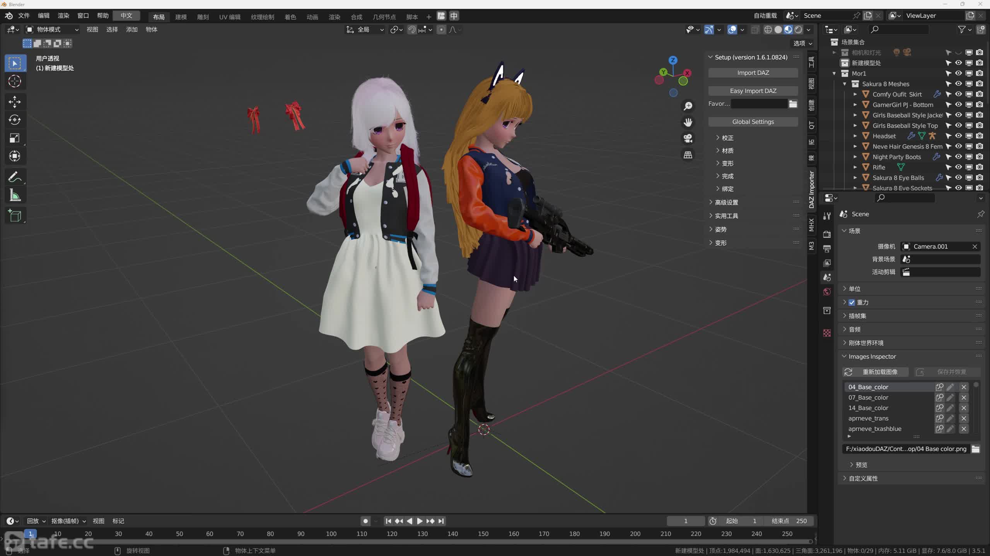Hide Headset object eye icon
Viewport: 990px width, 556px height.
[959, 136]
